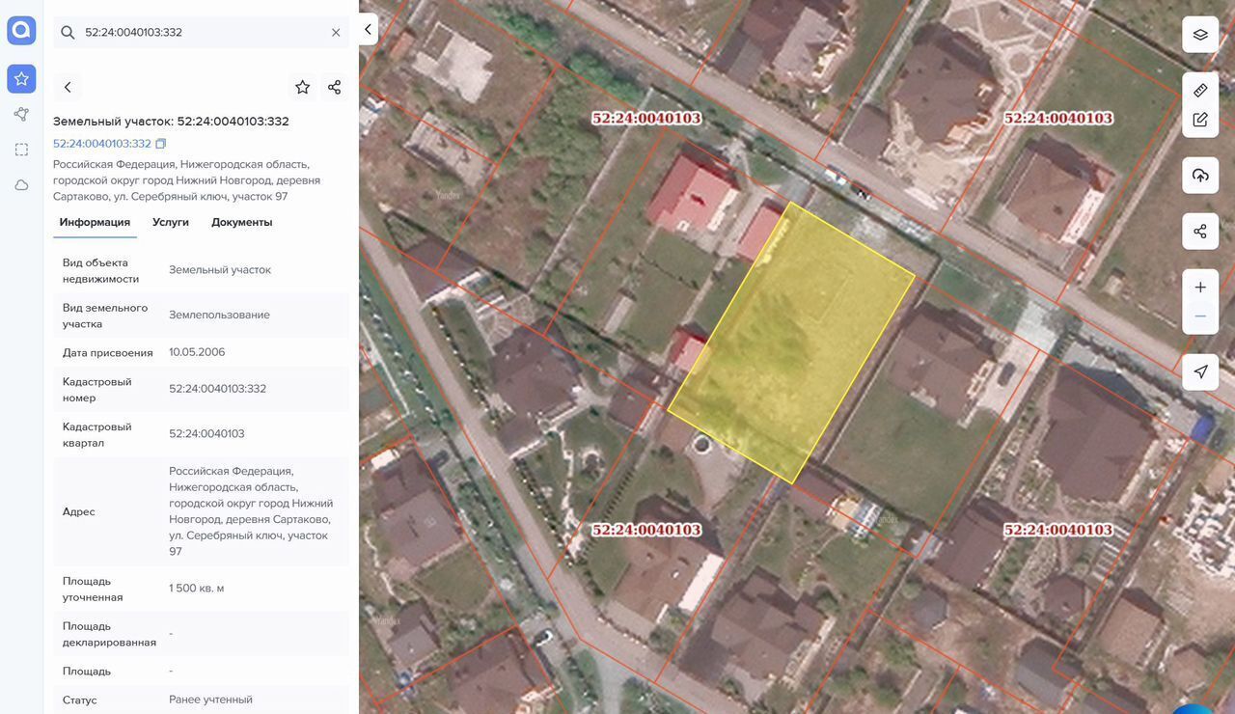Click the map share button
The image size is (1235, 714).
(x=1200, y=232)
